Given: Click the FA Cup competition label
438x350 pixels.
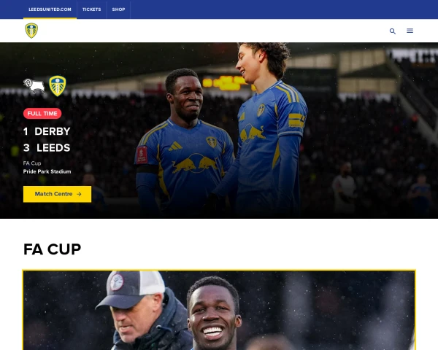Looking at the screenshot, I should [x=32, y=163].
